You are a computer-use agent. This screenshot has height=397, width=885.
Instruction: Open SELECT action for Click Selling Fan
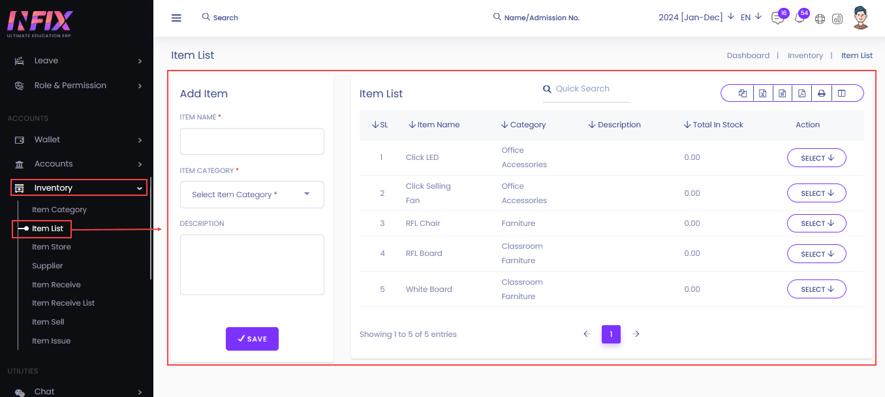pos(816,193)
